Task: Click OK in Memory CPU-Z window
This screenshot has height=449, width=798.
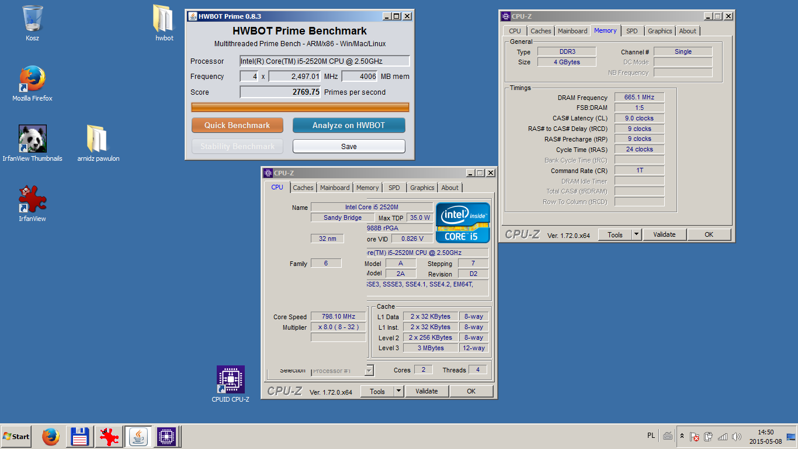Action: click(x=709, y=234)
